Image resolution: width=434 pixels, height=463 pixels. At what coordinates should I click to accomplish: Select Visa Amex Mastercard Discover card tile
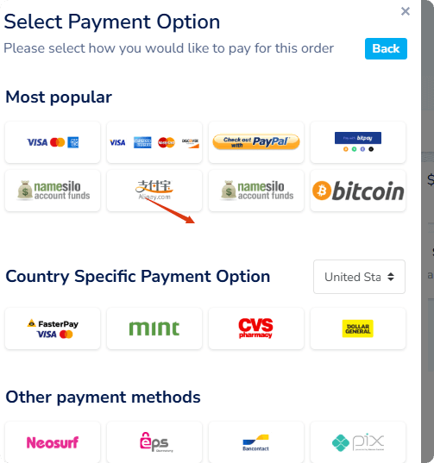tap(154, 142)
